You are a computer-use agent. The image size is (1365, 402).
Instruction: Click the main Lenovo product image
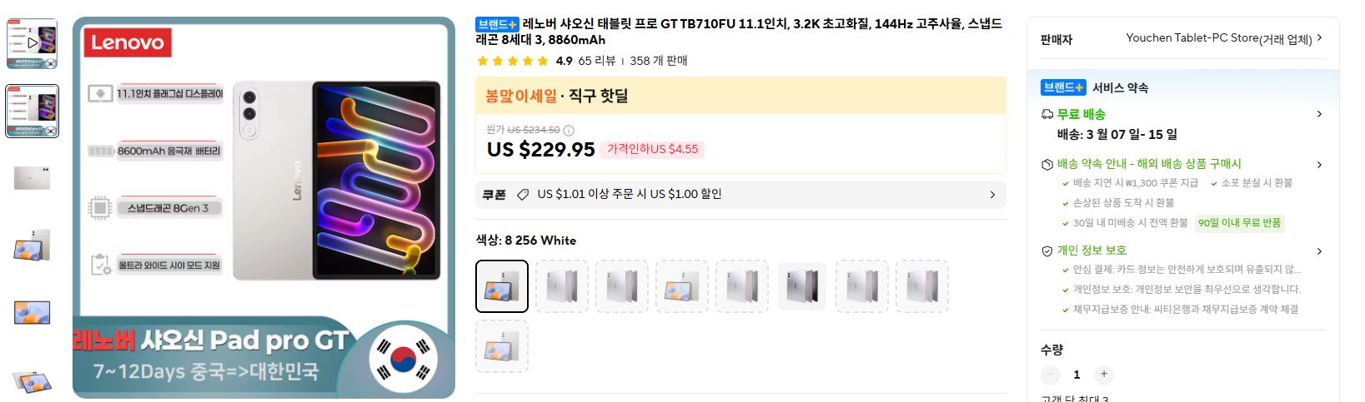tap(263, 207)
